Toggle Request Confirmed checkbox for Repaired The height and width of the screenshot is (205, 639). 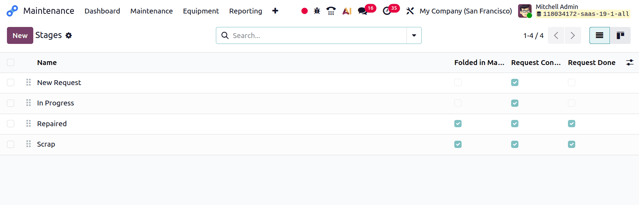coord(515,123)
